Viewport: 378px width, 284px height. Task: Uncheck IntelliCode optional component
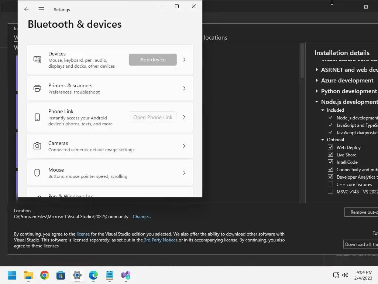tap(330, 162)
